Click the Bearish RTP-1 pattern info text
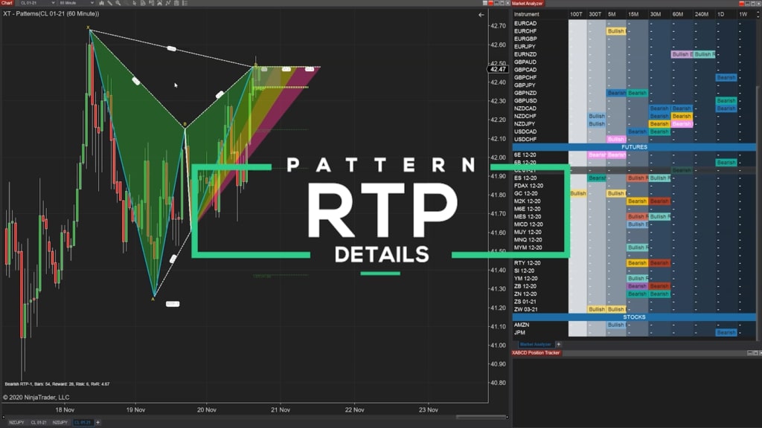The width and height of the screenshot is (762, 428). tap(57, 384)
